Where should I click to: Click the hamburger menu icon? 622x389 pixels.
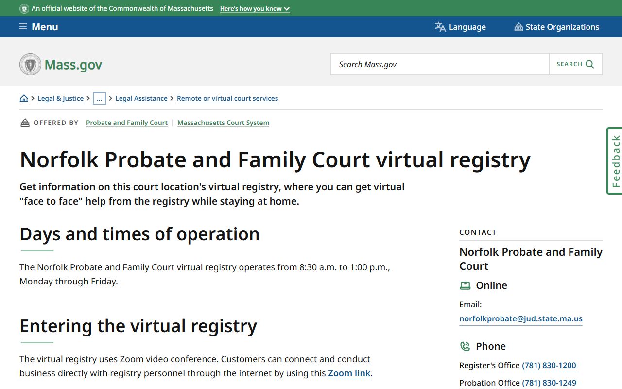click(x=23, y=27)
